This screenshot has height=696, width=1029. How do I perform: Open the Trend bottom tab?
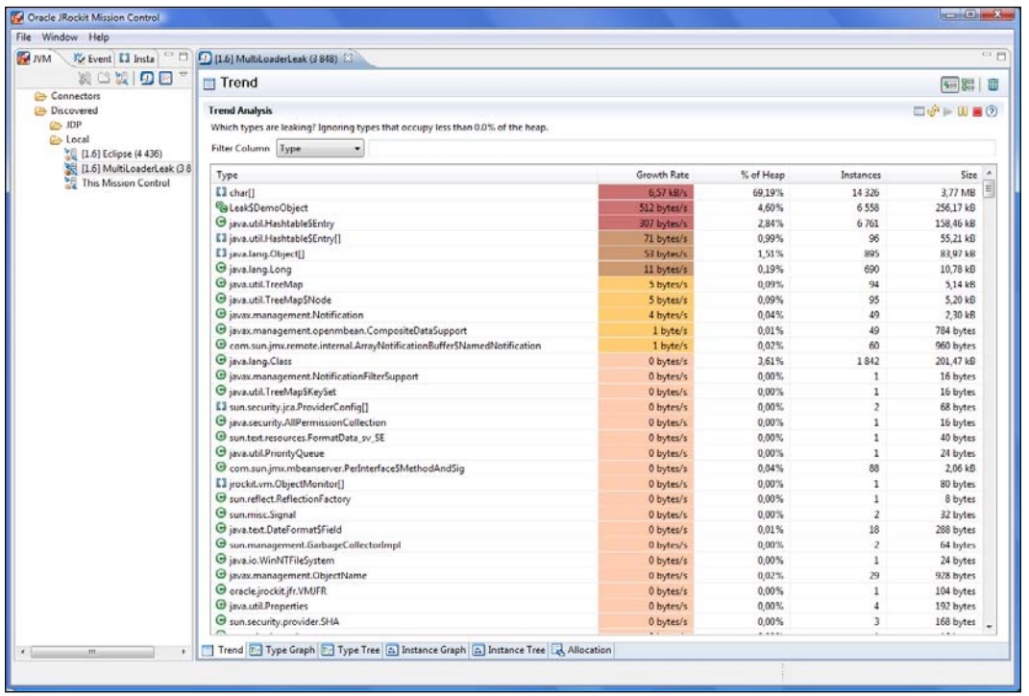[223, 650]
